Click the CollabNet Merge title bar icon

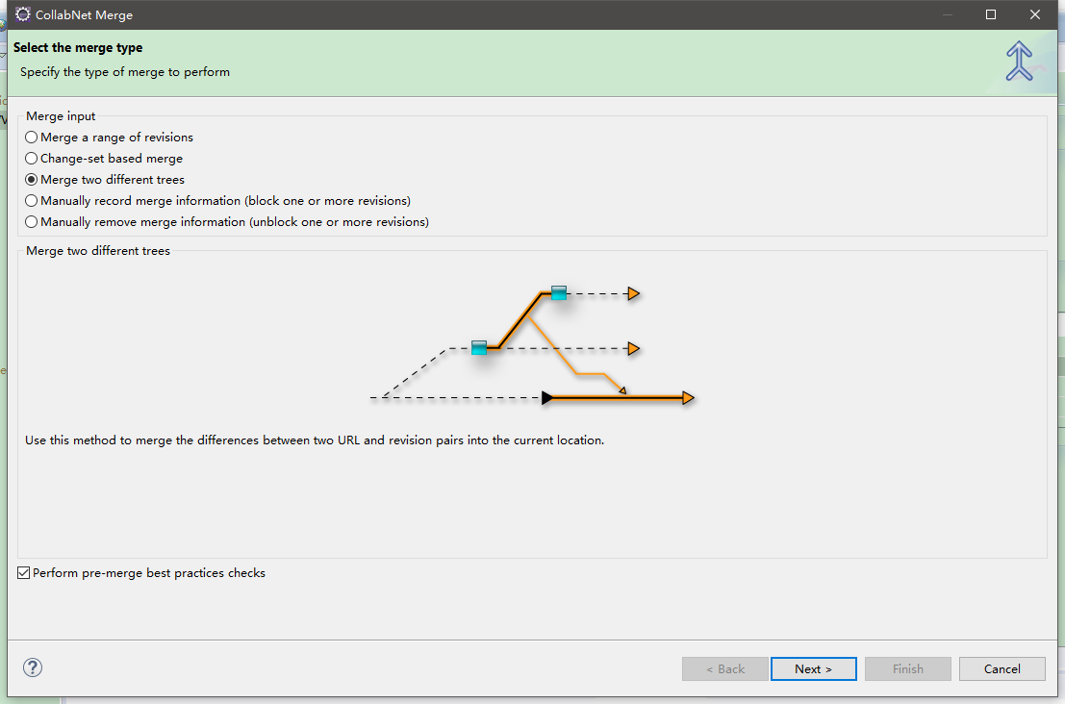coord(23,14)
